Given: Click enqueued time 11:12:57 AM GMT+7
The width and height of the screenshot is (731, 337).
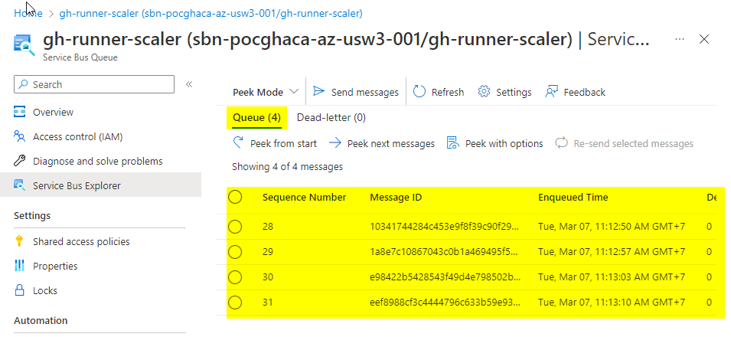Looking at the screenshot, I should click(612, 252).
